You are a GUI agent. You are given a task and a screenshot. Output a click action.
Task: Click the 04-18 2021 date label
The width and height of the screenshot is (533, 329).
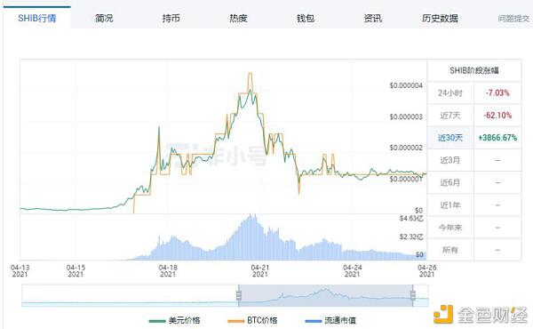tap(168, 271)
